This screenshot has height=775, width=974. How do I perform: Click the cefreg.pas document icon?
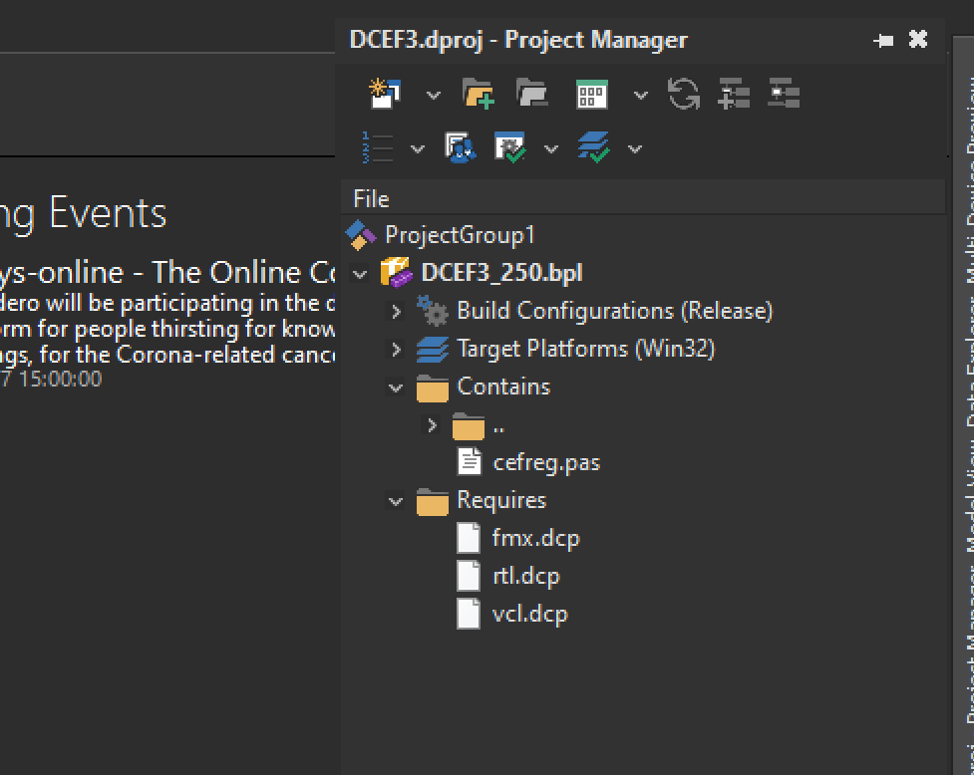pyautogui.click(x=469, y=462)
